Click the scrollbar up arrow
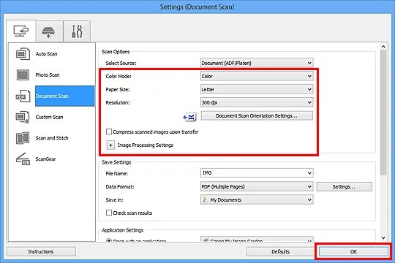395x263 pixels. [383, 46]
